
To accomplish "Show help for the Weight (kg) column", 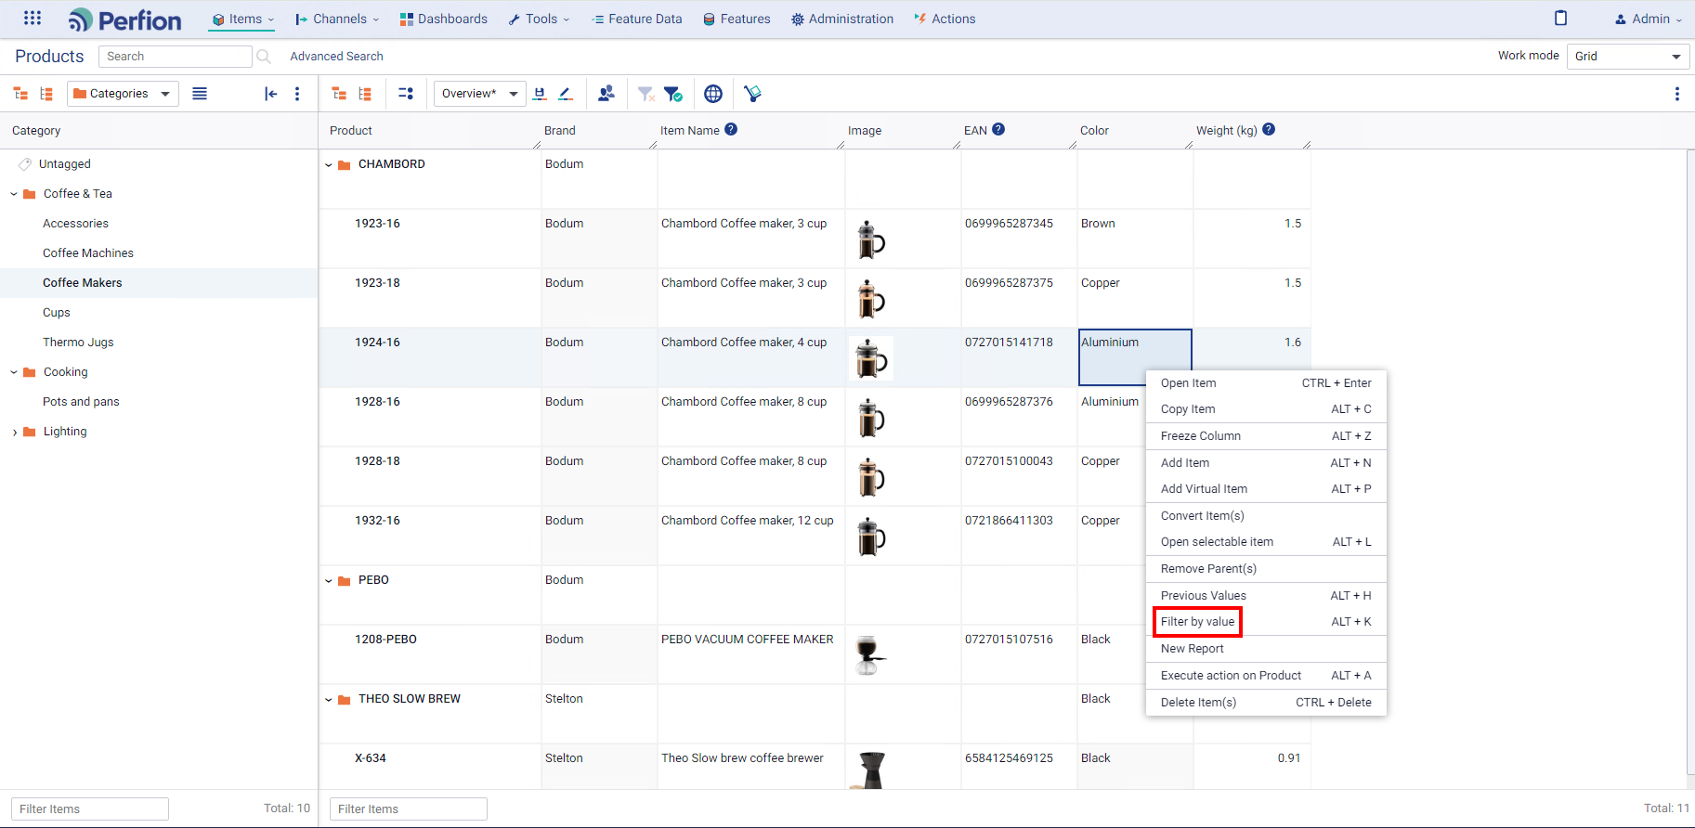I will click(1269, 130).
